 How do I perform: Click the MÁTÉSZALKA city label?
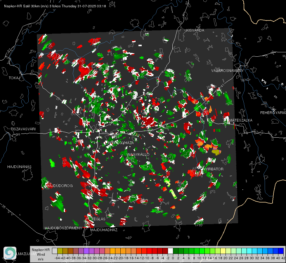[241, 120]
